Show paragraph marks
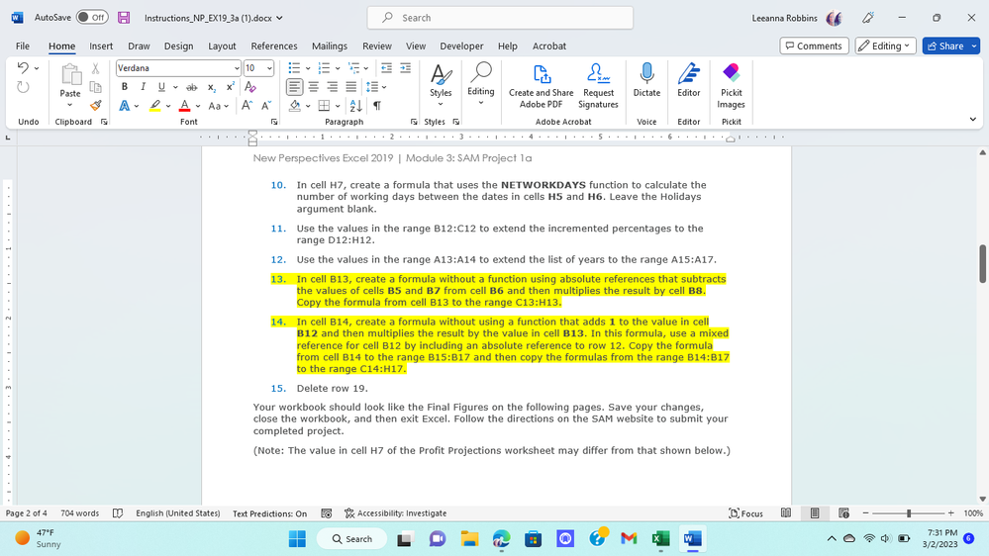The height and width of the screenshot is (556, 989). tap(376, 105)
